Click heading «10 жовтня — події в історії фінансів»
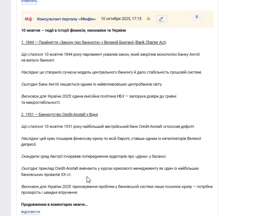 click(x=74, y=31)
